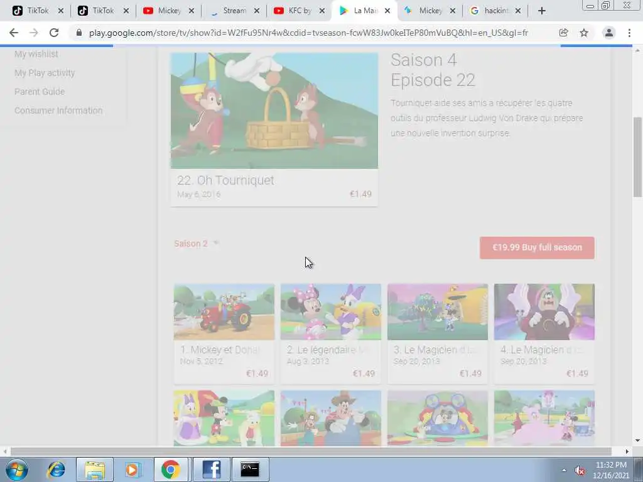Open Consumer Information link
This screenshot has height=482, width=643.
(x=58, y=110)
